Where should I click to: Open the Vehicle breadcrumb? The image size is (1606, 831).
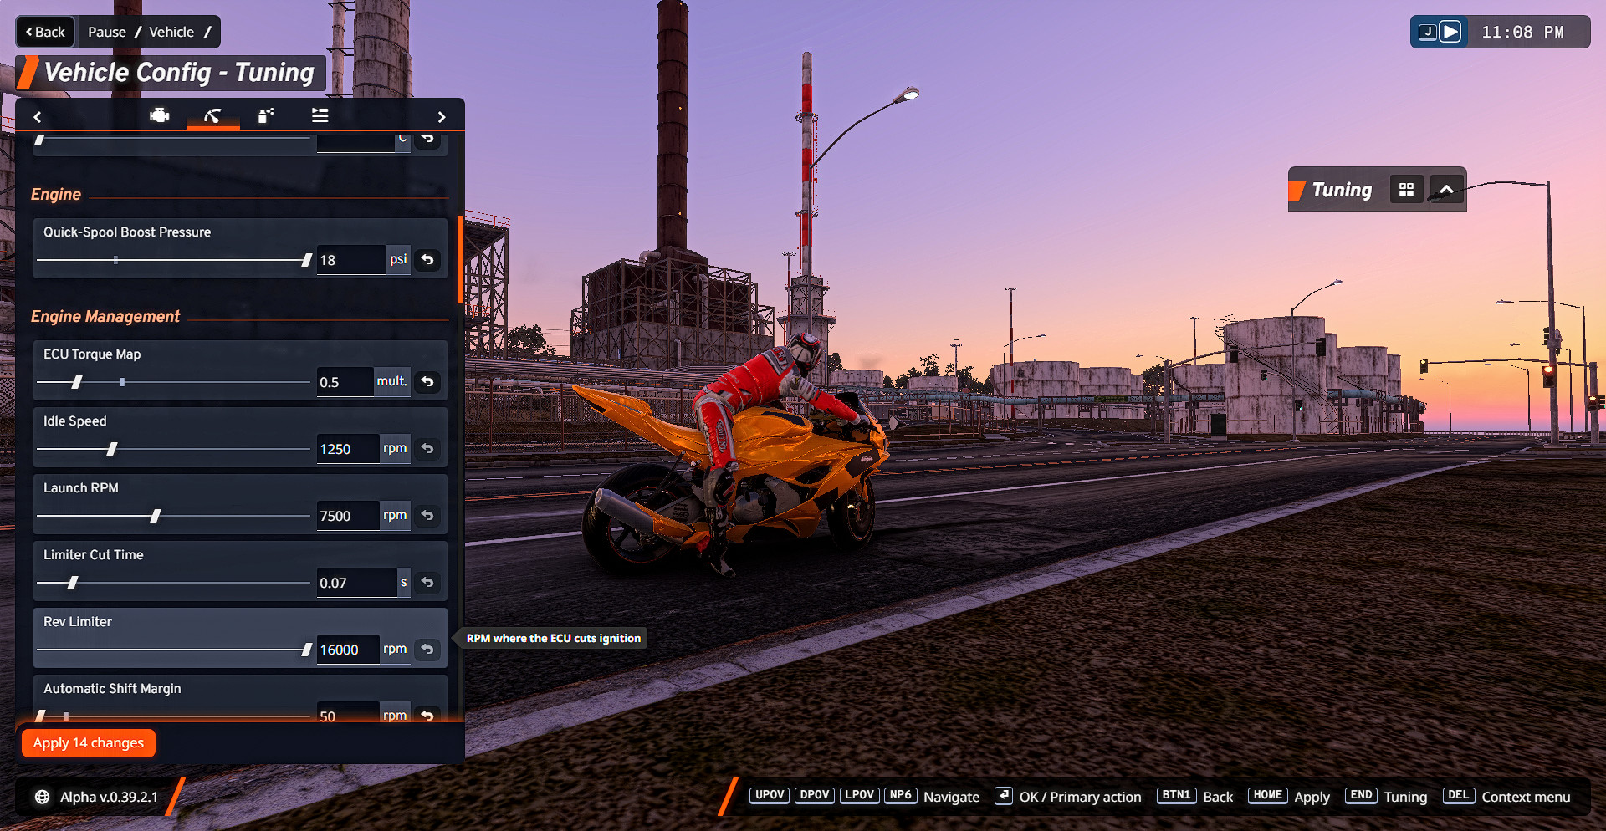click(x=171, y=32)
